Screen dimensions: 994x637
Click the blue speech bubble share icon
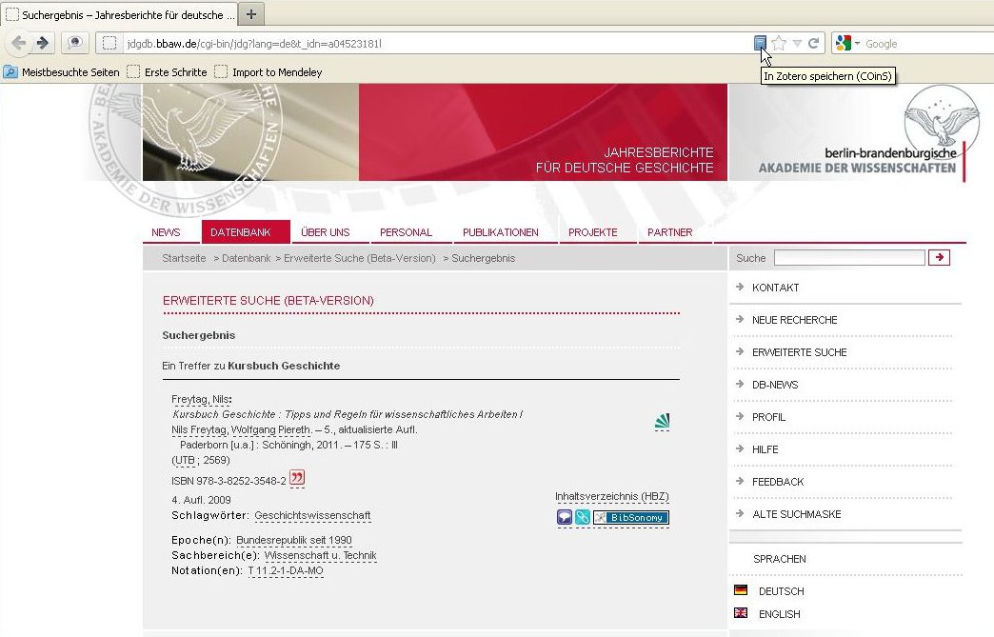565,517
